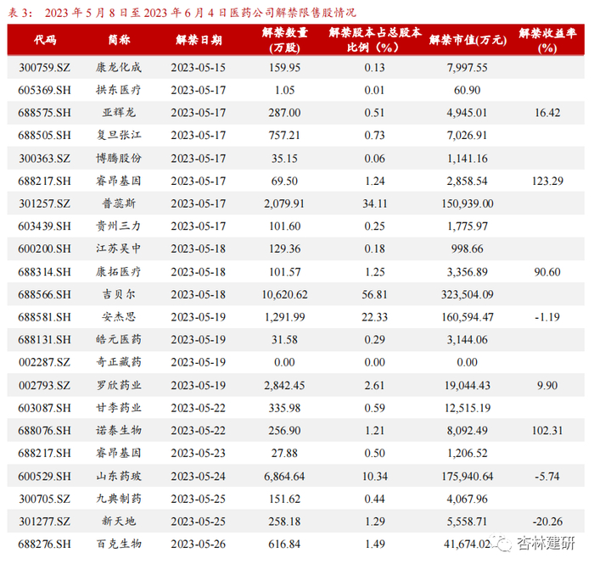Select the 2,858.54 market value
Viewport: 594px width, 569px height.
pos(467,181)
